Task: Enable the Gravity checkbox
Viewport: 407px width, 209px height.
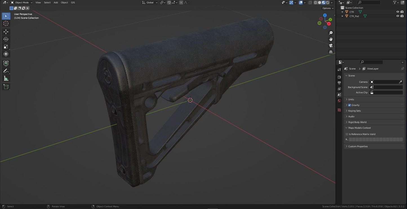Action: [x=350, y=105]
